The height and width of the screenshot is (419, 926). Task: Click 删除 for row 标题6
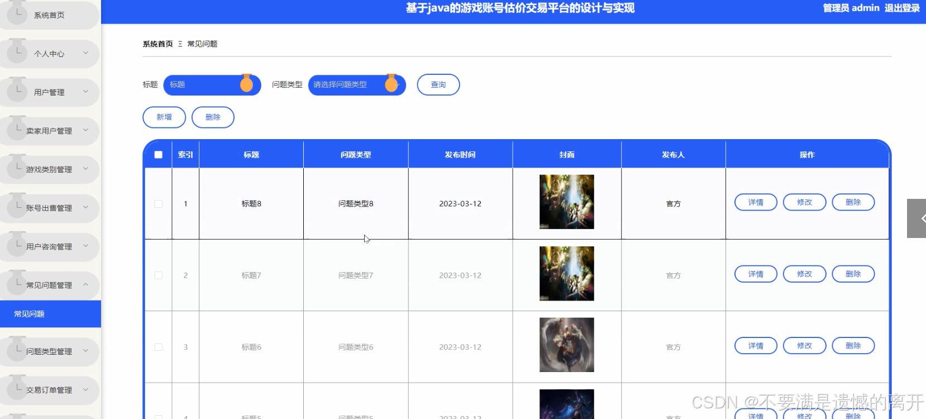tap(853, 346)
